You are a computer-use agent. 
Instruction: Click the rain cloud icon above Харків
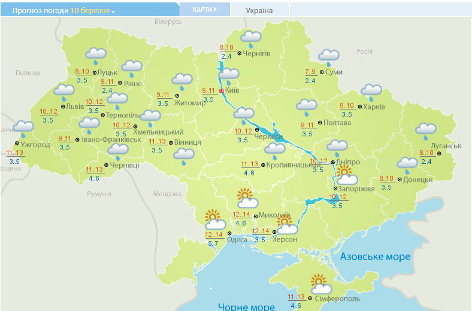point(371,92)
